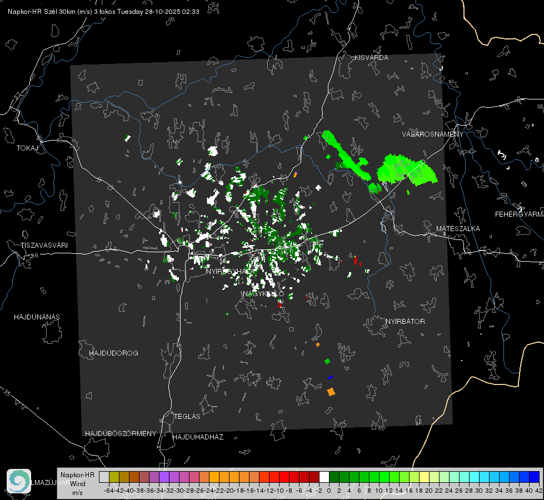Select the TISZAVASVÁRI city label
This screenshot has height=500, width=544.
[44, 246]
